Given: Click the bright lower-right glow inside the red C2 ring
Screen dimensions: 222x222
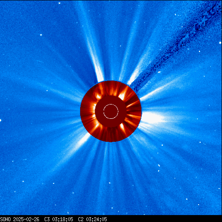Looking at the screenshot, I should coord(122,127).
